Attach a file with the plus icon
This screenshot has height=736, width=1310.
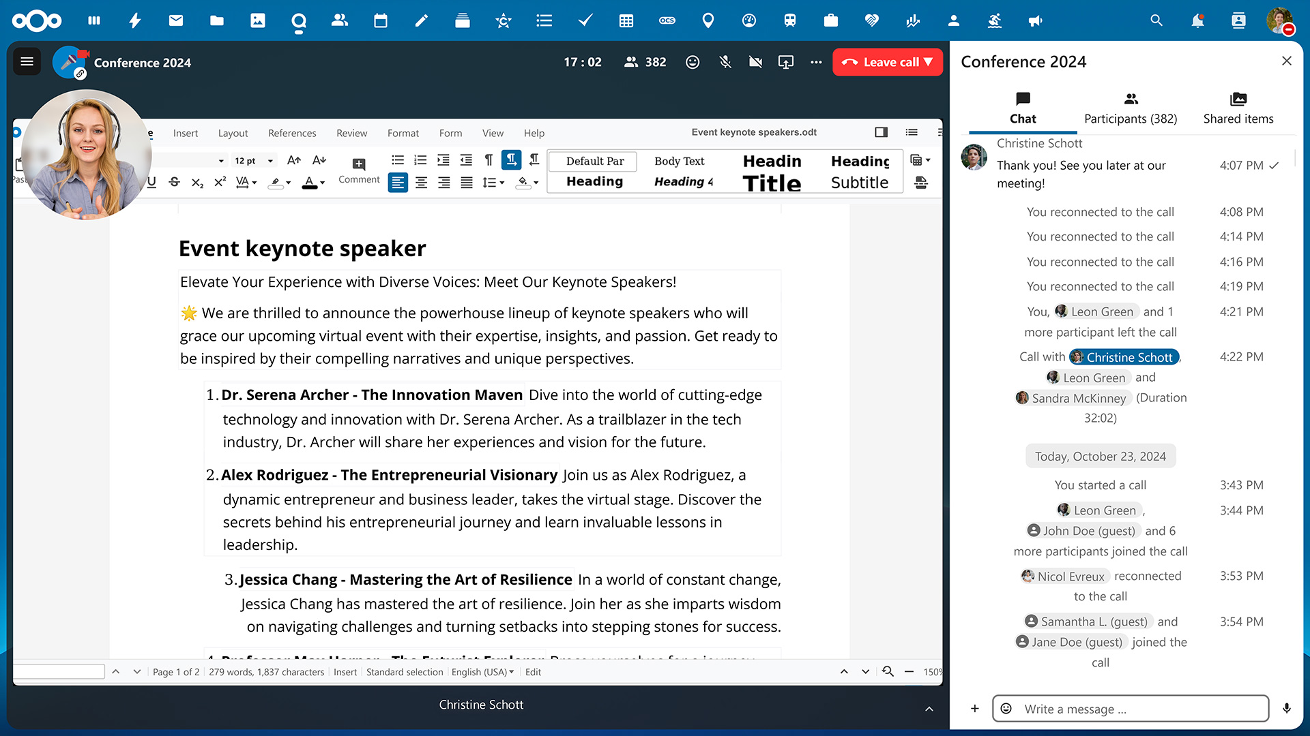tap(975, 709)
